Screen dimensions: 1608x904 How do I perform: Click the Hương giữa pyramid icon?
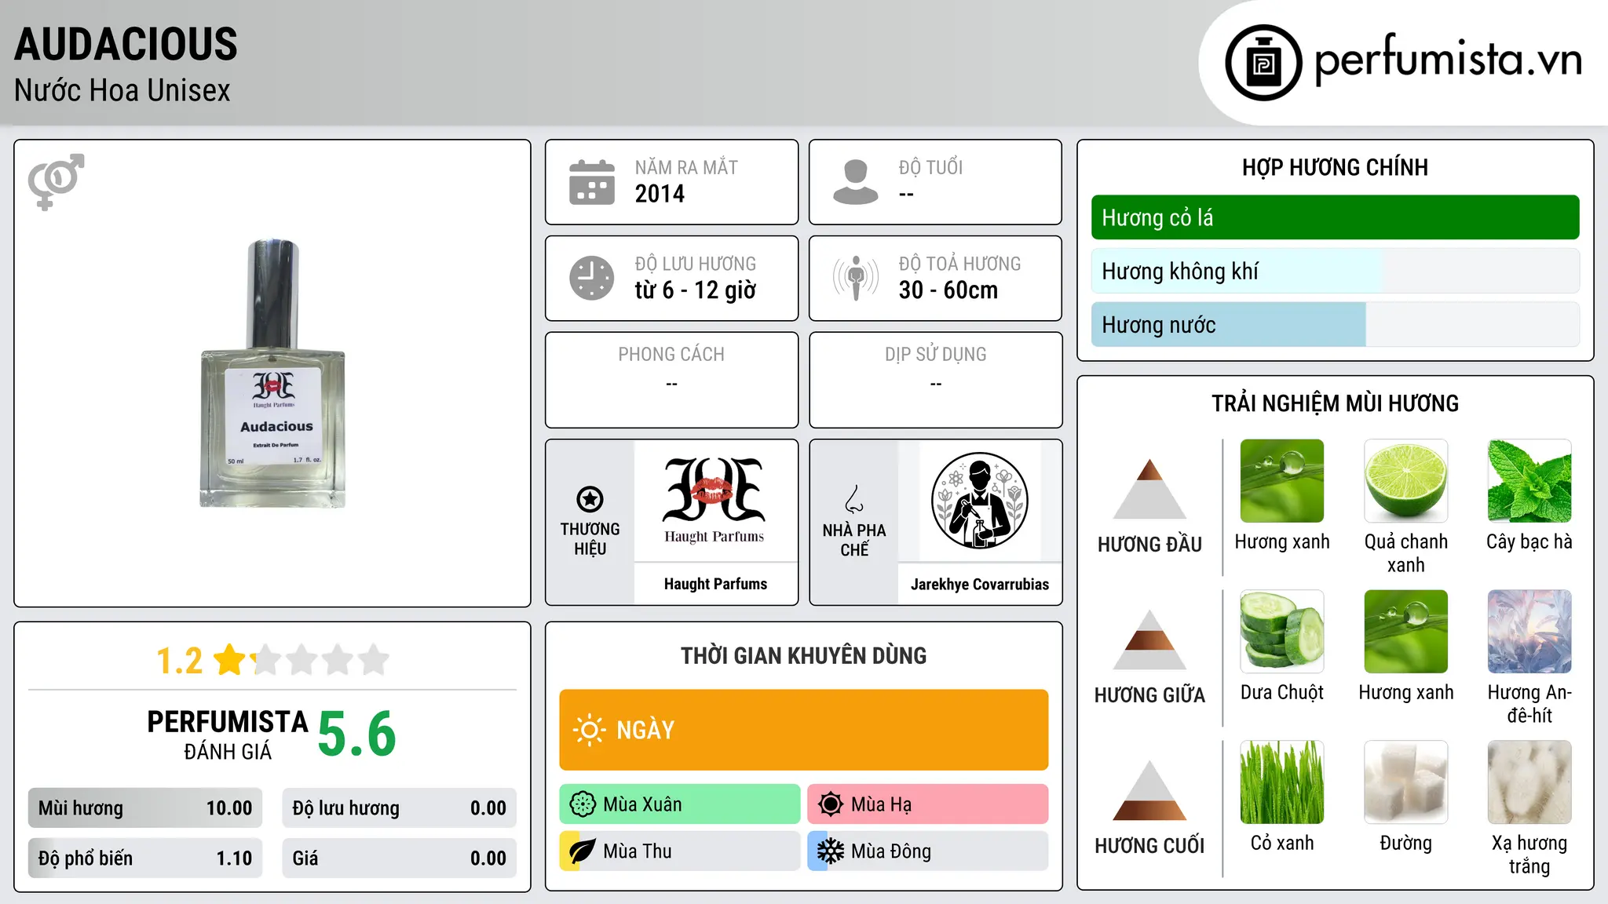pos(1149,640)
